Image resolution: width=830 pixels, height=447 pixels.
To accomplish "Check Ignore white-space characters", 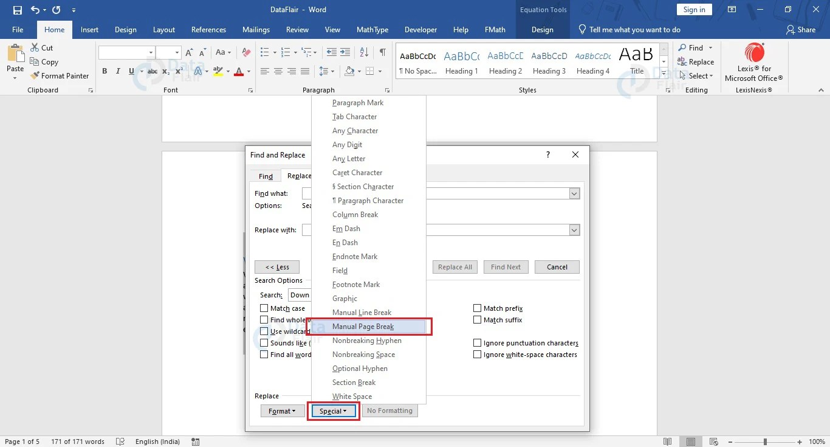I will tap(478, 355).
